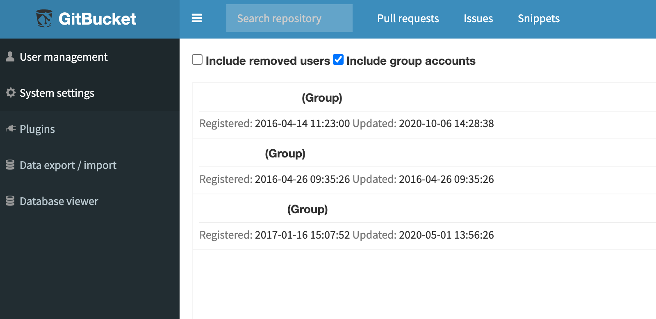Click inside the Search repository field

289,18
